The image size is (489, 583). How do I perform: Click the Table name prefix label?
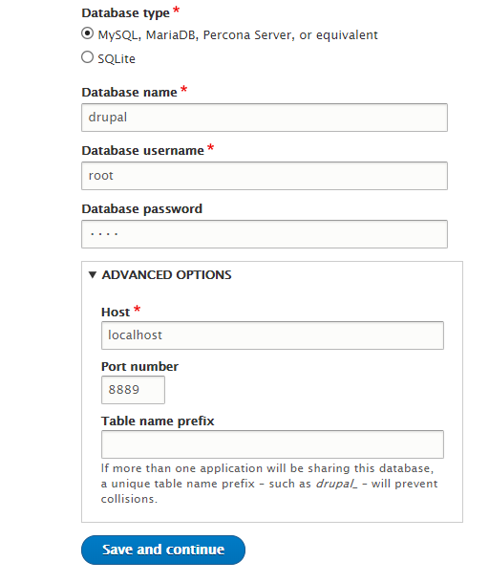point(158,421)
